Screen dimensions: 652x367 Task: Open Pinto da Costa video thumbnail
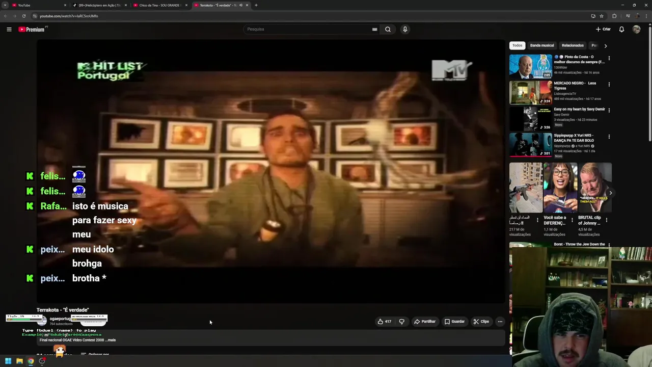[530, 66]
